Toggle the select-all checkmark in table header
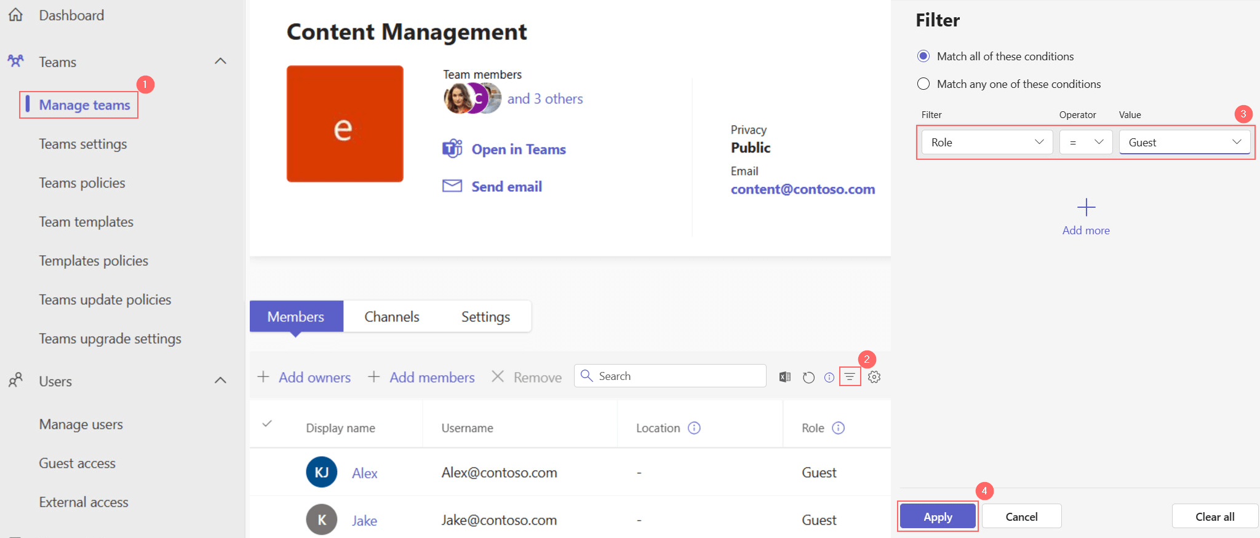 point(267,424)
